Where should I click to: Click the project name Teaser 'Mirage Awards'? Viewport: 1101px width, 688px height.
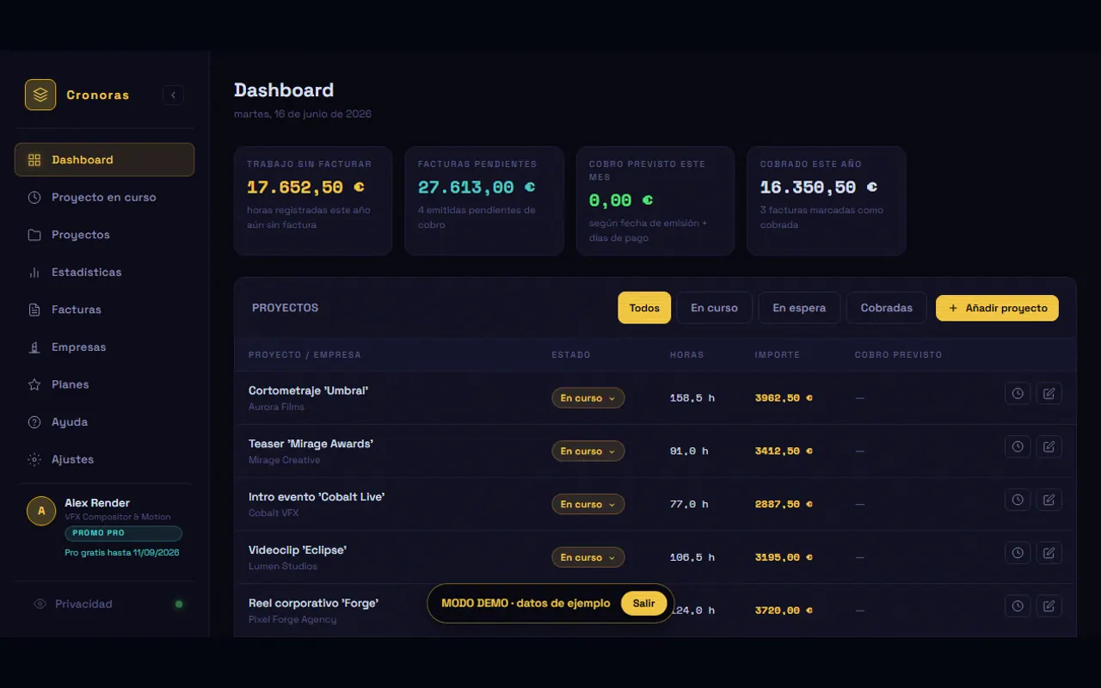[311, 444]
